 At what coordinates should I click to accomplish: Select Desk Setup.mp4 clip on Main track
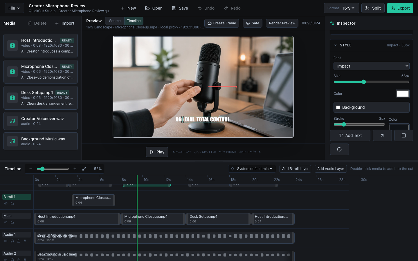coord(218,219)
